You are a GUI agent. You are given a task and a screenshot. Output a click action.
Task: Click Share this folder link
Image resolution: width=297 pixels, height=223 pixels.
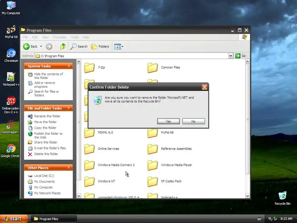click(46, 142)
